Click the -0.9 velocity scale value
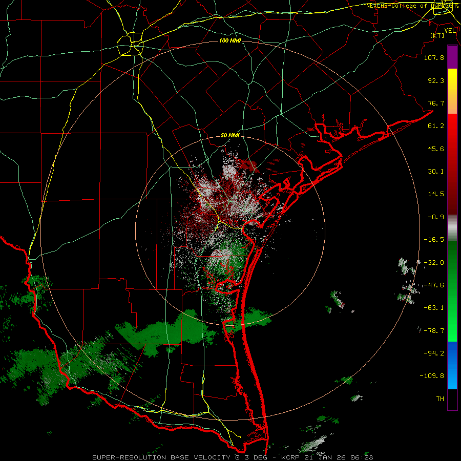The width and height of the screenshot is (461, 461). click(x=436, y=217)
